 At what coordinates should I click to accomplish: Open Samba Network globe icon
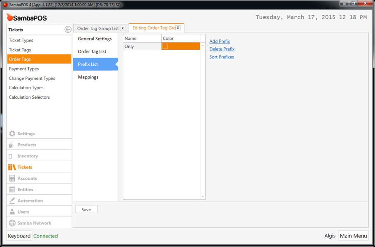pyautogui.click(x=12, y=223)
